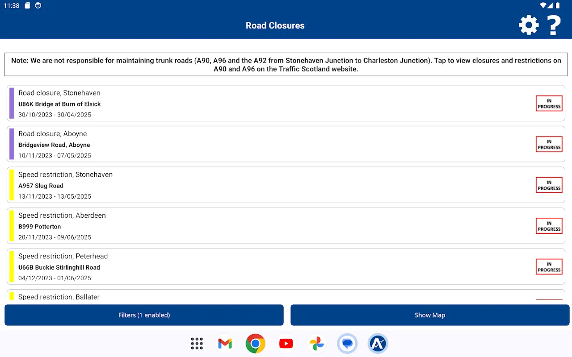The width and height of the screenshot is (572, 357).
Task: Open U66B Buckie Stirlinghill Road entry
Action: point(268,267)
